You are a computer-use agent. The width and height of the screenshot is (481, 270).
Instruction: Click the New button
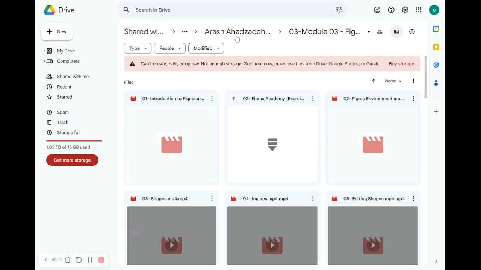57,32
